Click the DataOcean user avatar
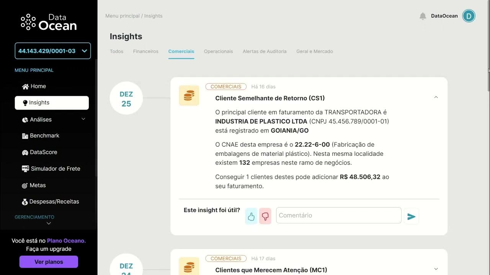The width and height of the screenshot is (490, 275). [x=469, y=16]
